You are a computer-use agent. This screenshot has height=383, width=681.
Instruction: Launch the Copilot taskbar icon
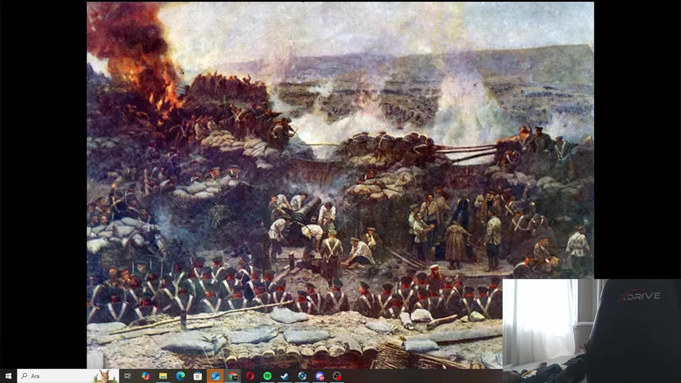145,376
